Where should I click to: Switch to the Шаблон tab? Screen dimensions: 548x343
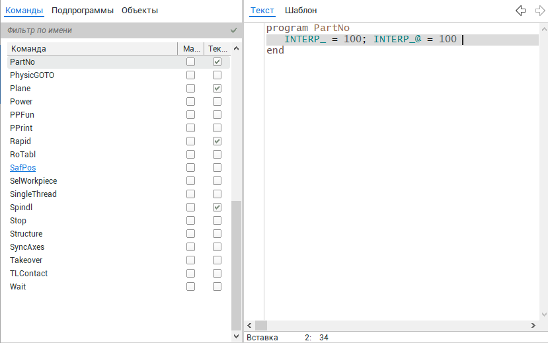(x=301, y=11)
